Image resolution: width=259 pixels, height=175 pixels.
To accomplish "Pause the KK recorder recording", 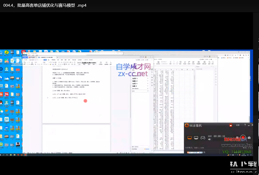I will pyautogui.click(x=237, y=138).
